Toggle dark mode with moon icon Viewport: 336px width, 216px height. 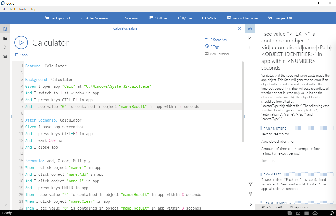[332, 213]
